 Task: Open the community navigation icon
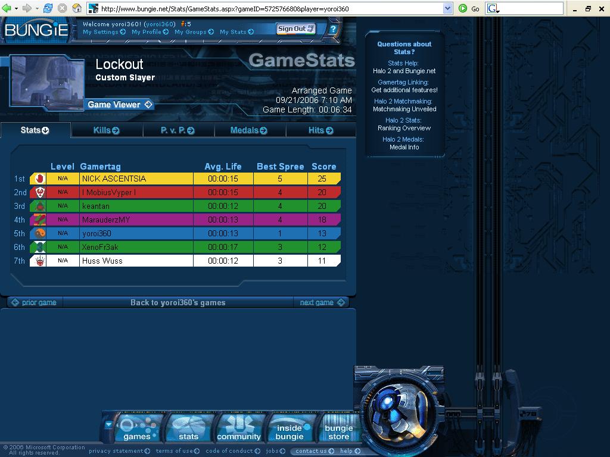tap(239, 428)
